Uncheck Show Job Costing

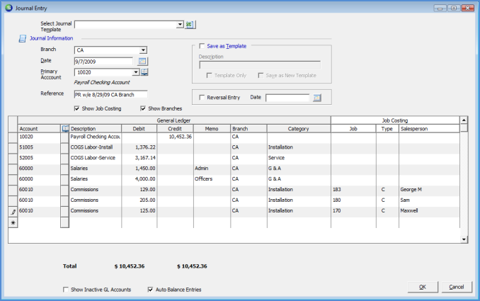tap(77, 108)
